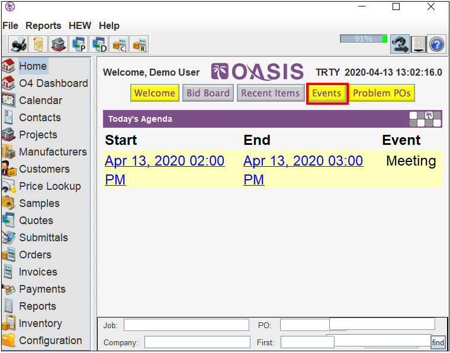Click the Price Lookup sidebar icon
Image resolution: width=450 pixels, height=353 pixels.
[8, 186]
